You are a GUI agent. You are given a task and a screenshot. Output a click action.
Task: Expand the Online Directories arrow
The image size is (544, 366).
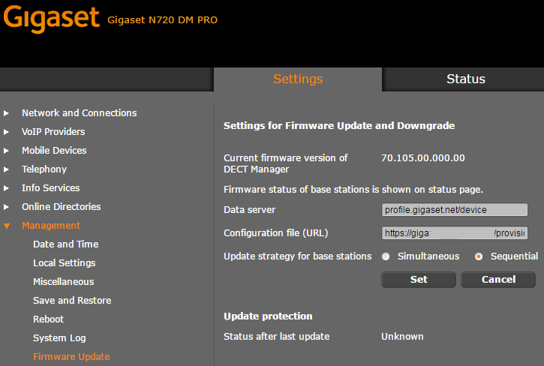6,207
